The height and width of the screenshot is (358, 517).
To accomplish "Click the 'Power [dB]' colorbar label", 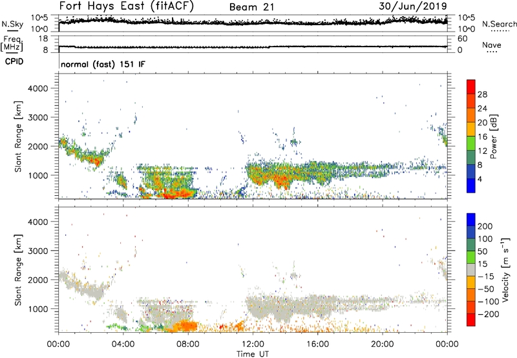I will click(x=493, y=136).
